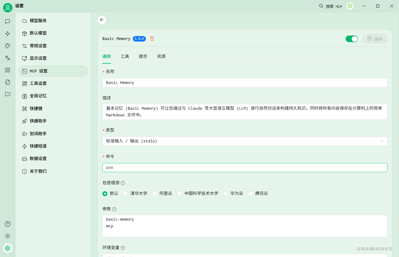This screenshot has height=257, width=399.
Task: Focus the 名称 input field
Action: 245,83
